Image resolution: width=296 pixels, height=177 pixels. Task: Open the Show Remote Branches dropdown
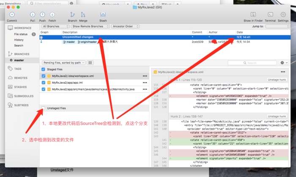90,26
